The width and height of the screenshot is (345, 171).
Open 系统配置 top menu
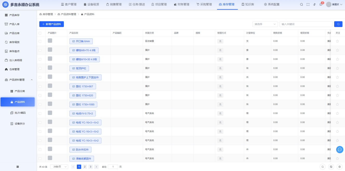point(272,4)
